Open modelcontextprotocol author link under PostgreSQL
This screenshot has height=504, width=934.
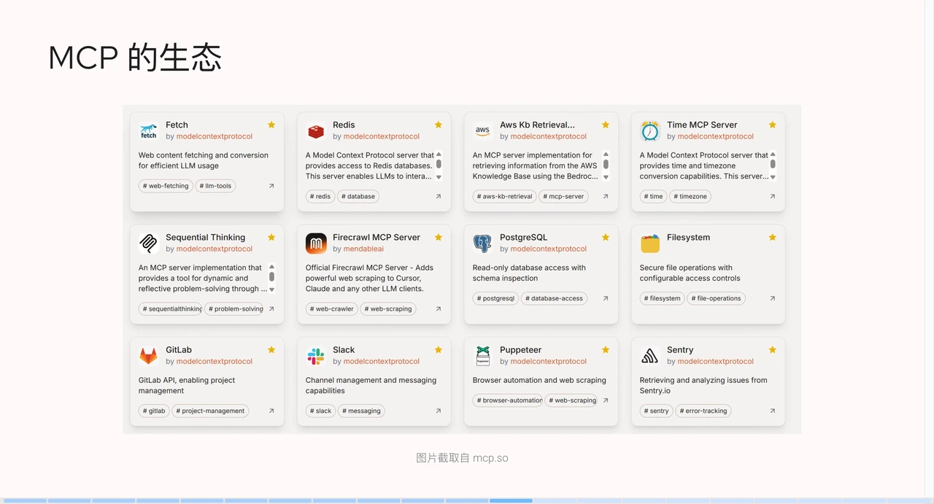[549, 249]
